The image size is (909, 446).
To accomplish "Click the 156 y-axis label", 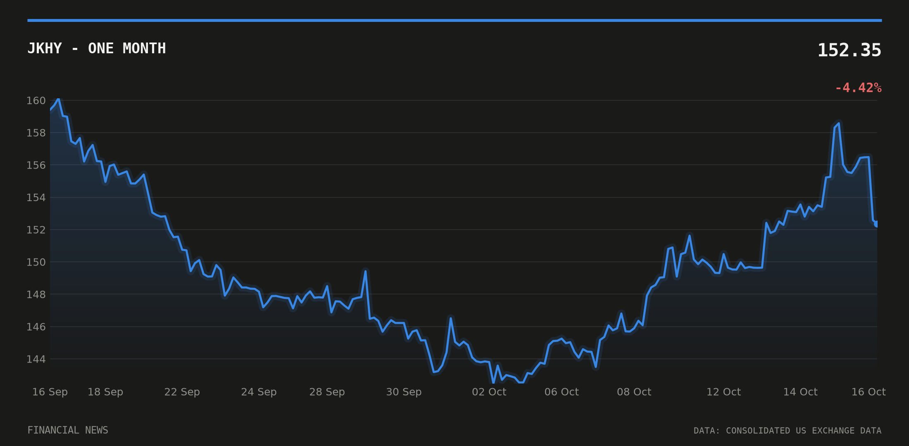I will [x=36, y=165].
